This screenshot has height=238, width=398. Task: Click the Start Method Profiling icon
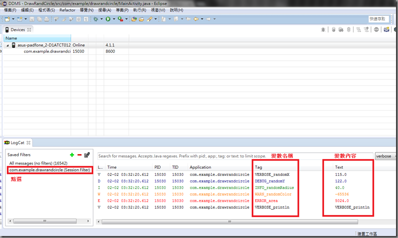coord(366,30)
